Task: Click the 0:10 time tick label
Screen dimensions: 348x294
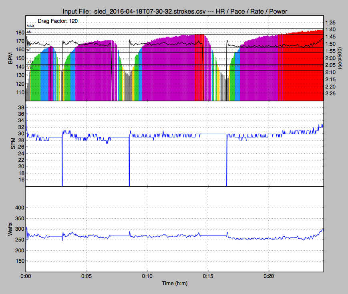Action: [147, 276]
